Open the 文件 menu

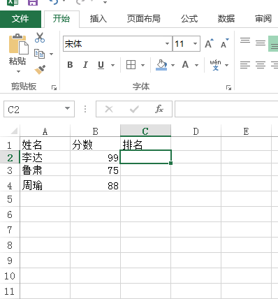point(20,19)
